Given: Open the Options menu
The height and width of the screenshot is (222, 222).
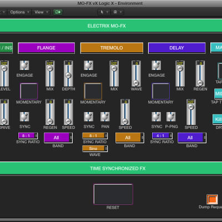Looking at the screenshot, I should 19,12.
